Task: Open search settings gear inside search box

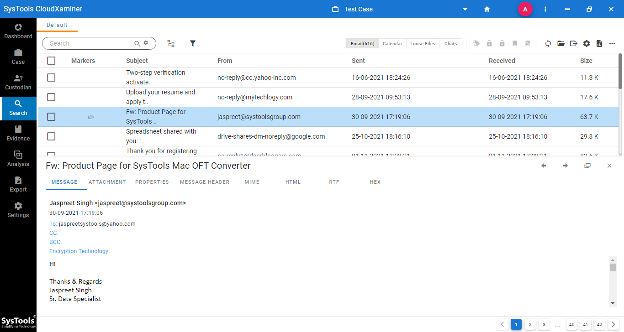Action: (x=146, y=43)
